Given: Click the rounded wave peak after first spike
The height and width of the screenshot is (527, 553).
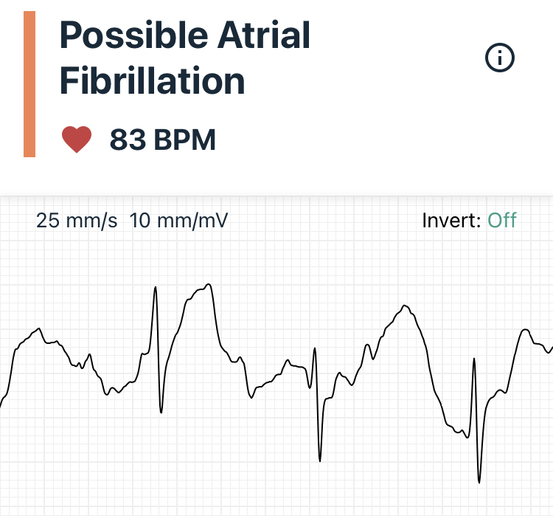Looking at the screenshot, I should pyautogui.click(x=207, y=285).
